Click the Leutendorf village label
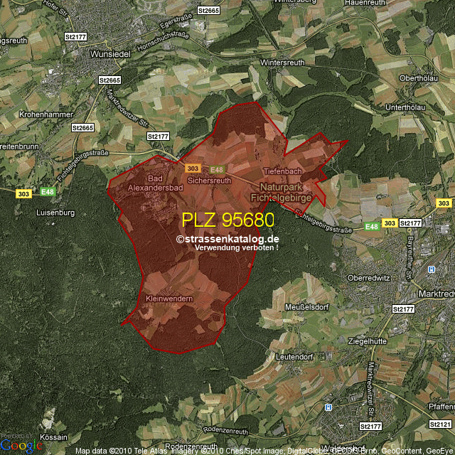The image size is (455, 455). tap(294, 355)
